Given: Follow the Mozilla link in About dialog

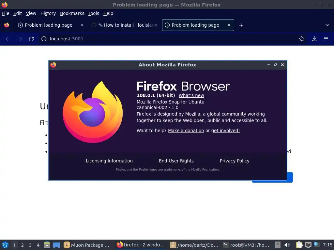Looking at the screenshot, I should click(x=192, y=114).
